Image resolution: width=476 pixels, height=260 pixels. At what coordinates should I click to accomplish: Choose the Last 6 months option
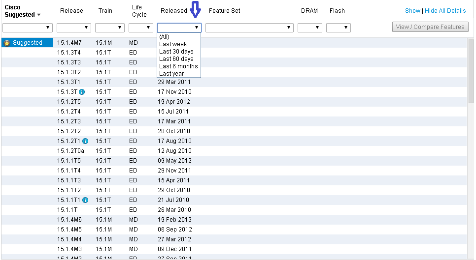[178, 66]
